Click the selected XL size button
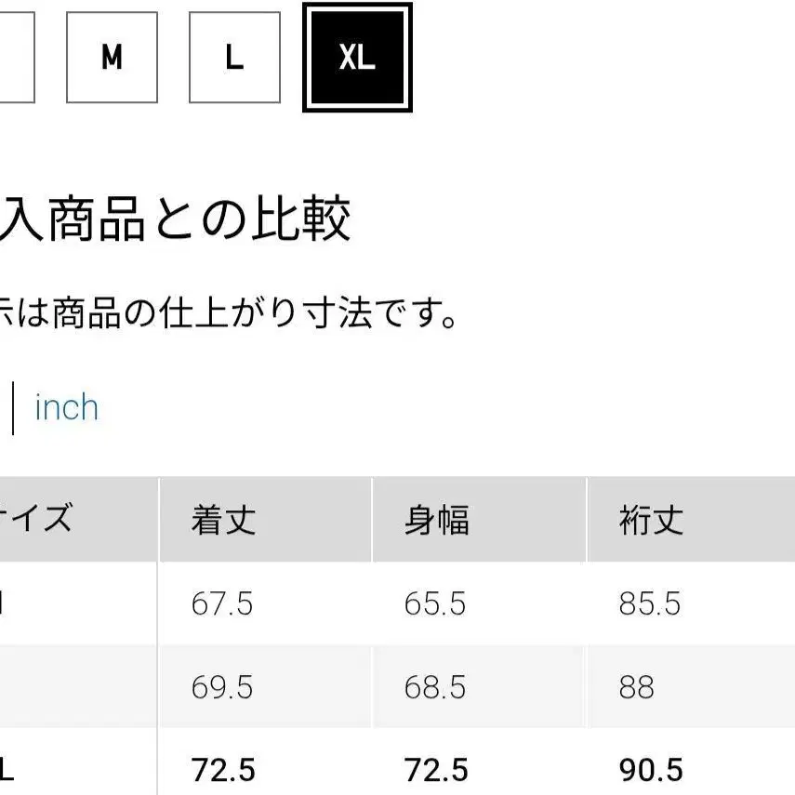 point(357,58)
